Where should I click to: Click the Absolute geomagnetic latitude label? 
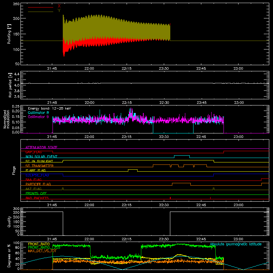[236, 244]
